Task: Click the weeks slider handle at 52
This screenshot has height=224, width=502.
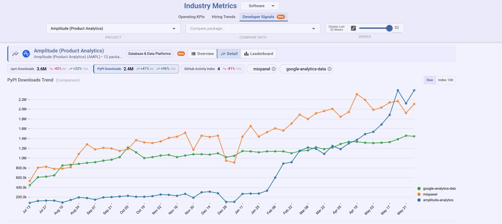Action: point(389,28)
